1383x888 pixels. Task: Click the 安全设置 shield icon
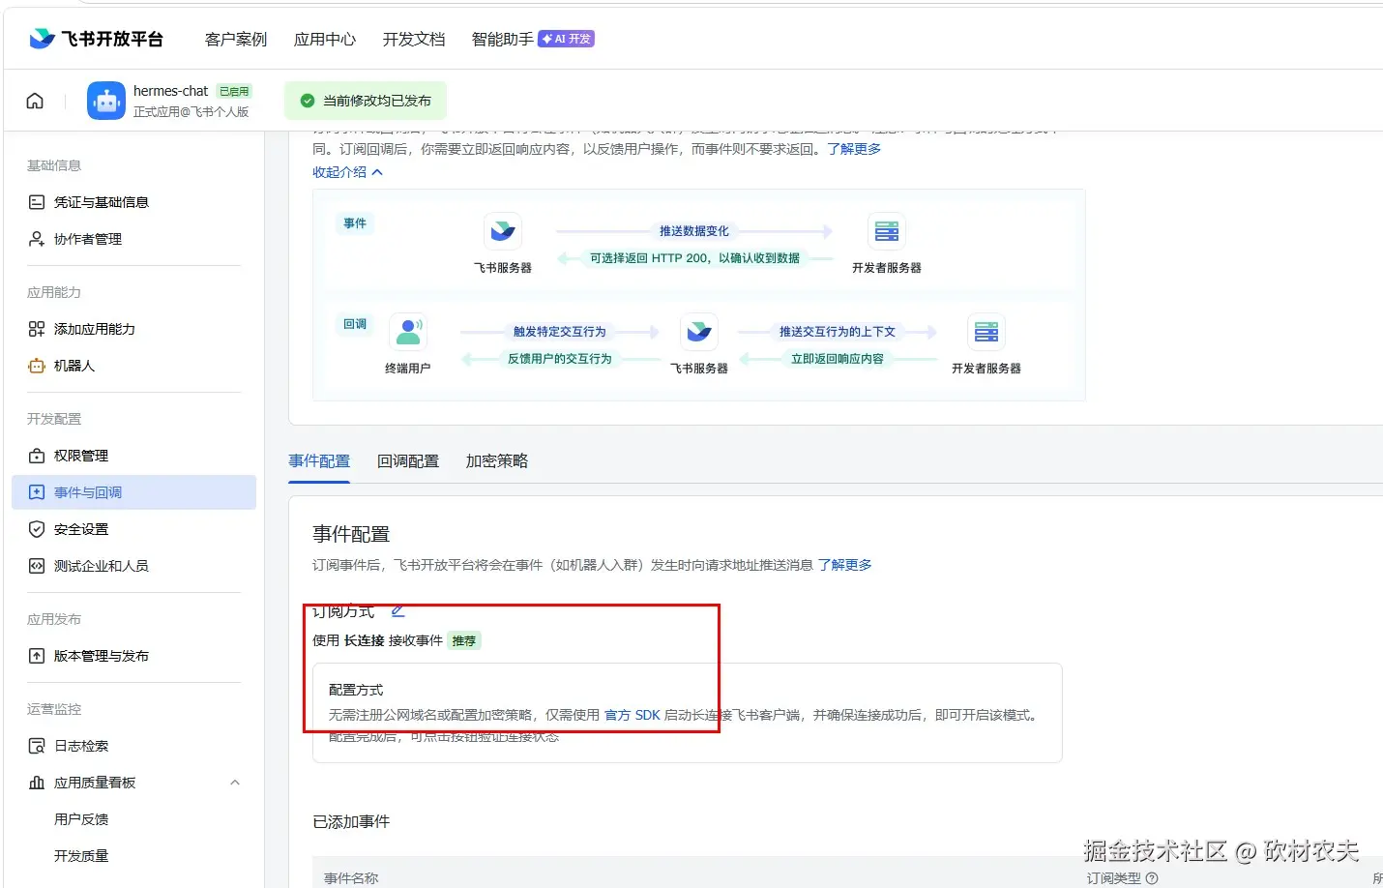(37, 529)
